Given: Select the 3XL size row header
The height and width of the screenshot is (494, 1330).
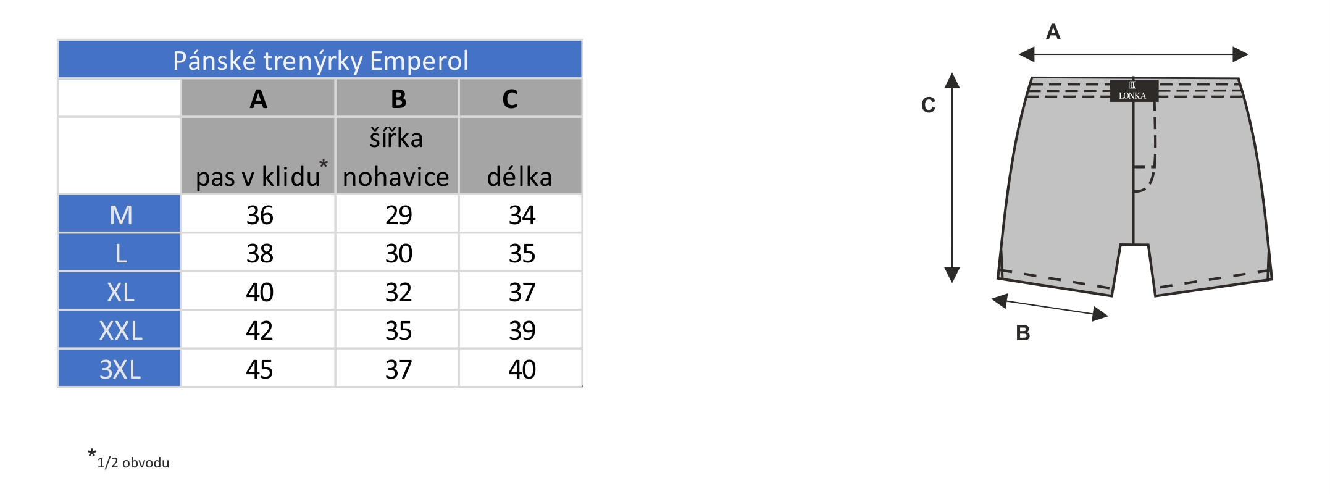Looking at the screenshot, I should click(120, 369).
